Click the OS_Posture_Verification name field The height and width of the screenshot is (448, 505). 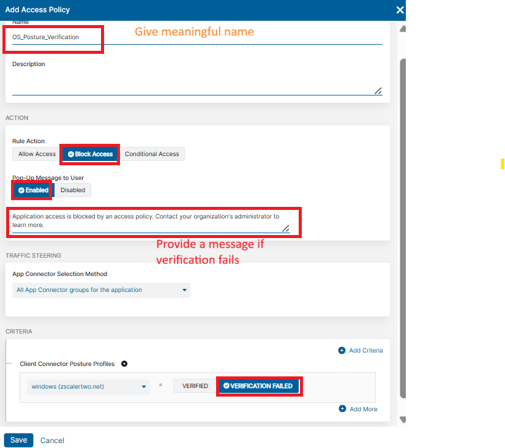point(53,37)
